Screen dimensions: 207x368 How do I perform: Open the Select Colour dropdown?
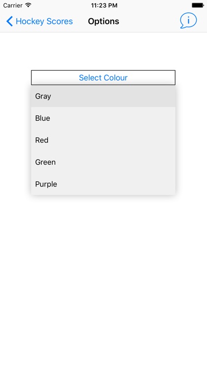103,78
